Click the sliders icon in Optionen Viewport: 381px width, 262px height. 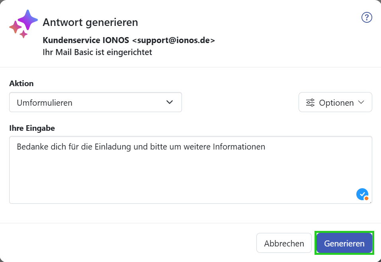(x=310, y=102)
